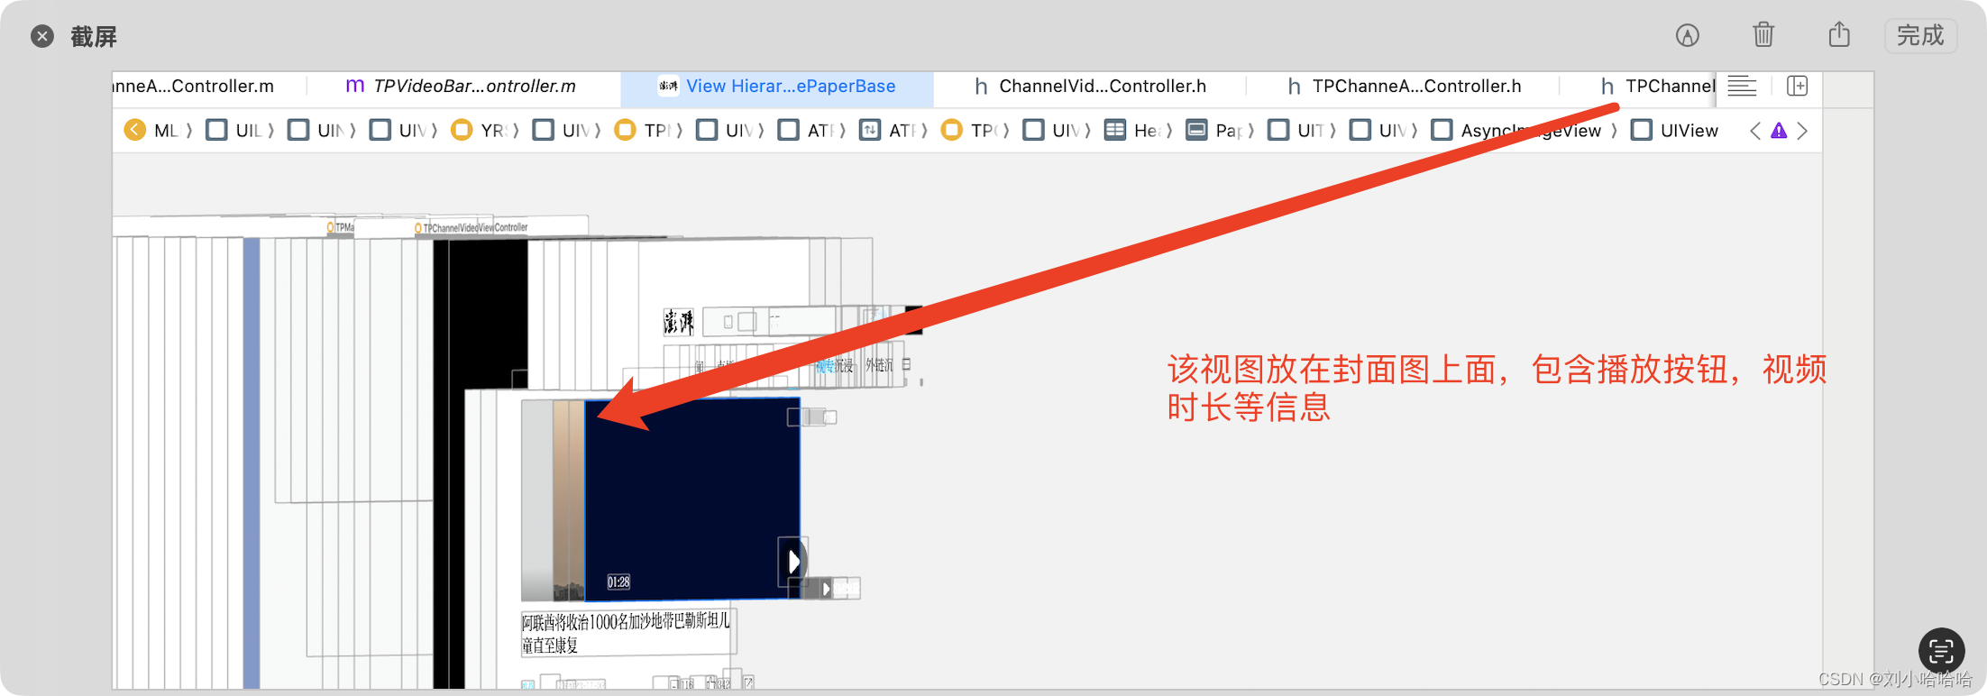Click the orange back arrow icon in jump bar

(x=135, y=130)
